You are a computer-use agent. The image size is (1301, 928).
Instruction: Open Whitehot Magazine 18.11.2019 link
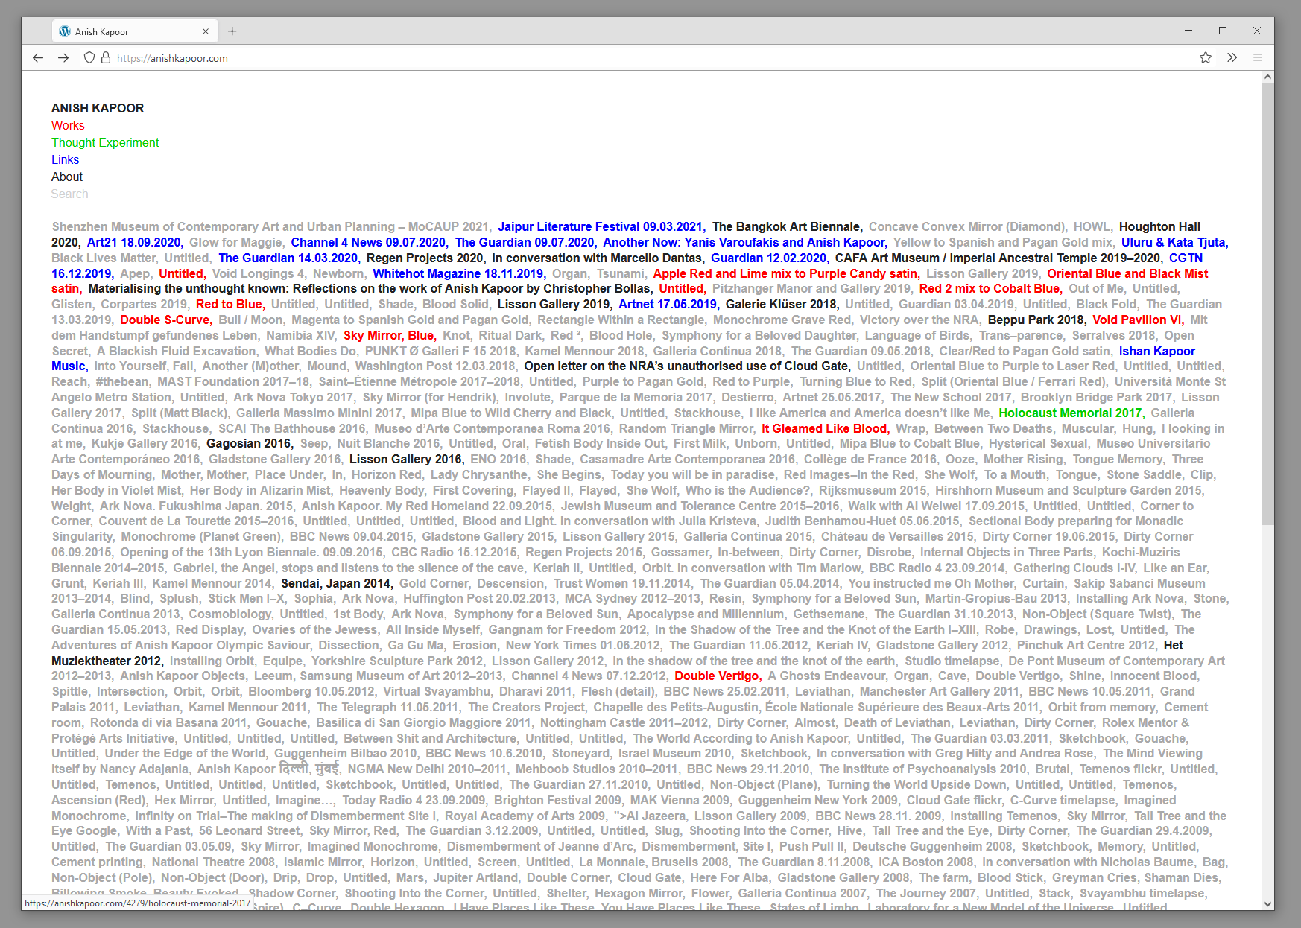pos(458,273)
